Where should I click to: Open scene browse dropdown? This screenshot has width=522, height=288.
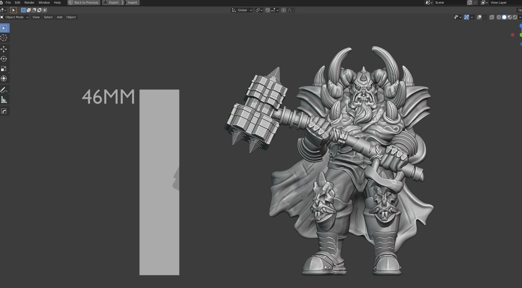tap(429, 3)
